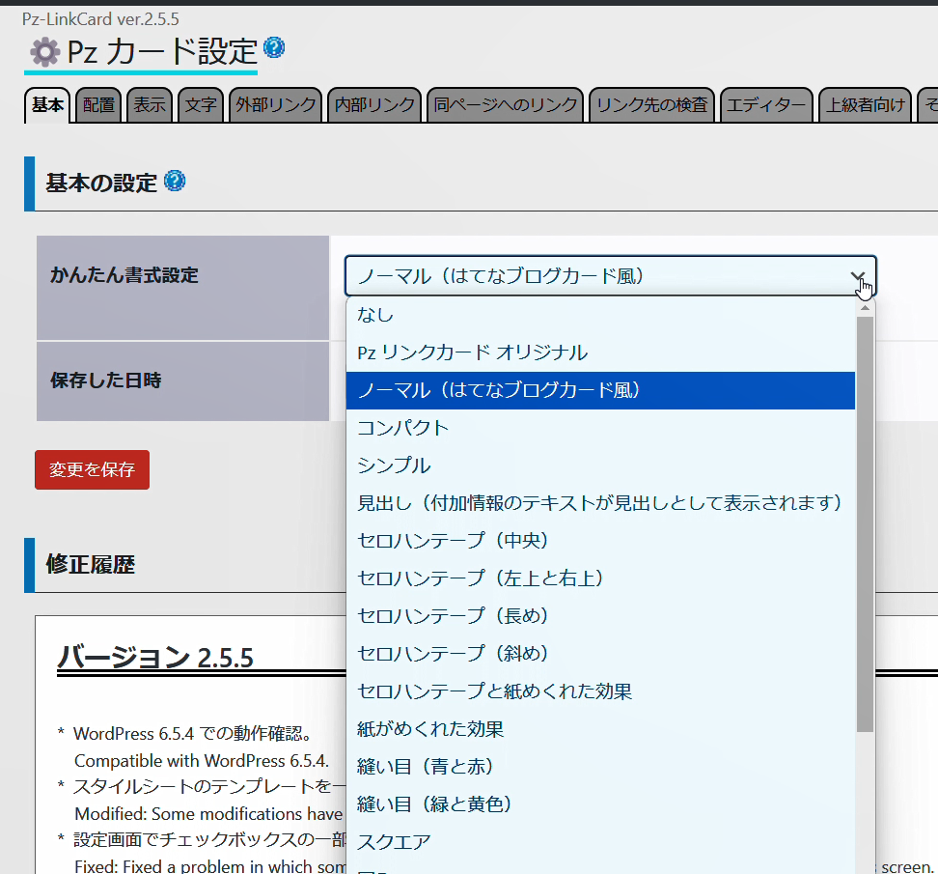The width and height of the screenshot is (938, 874).
Task: Click the help icon beside Pz カード設定 title
Action: [x=274, y=48]
